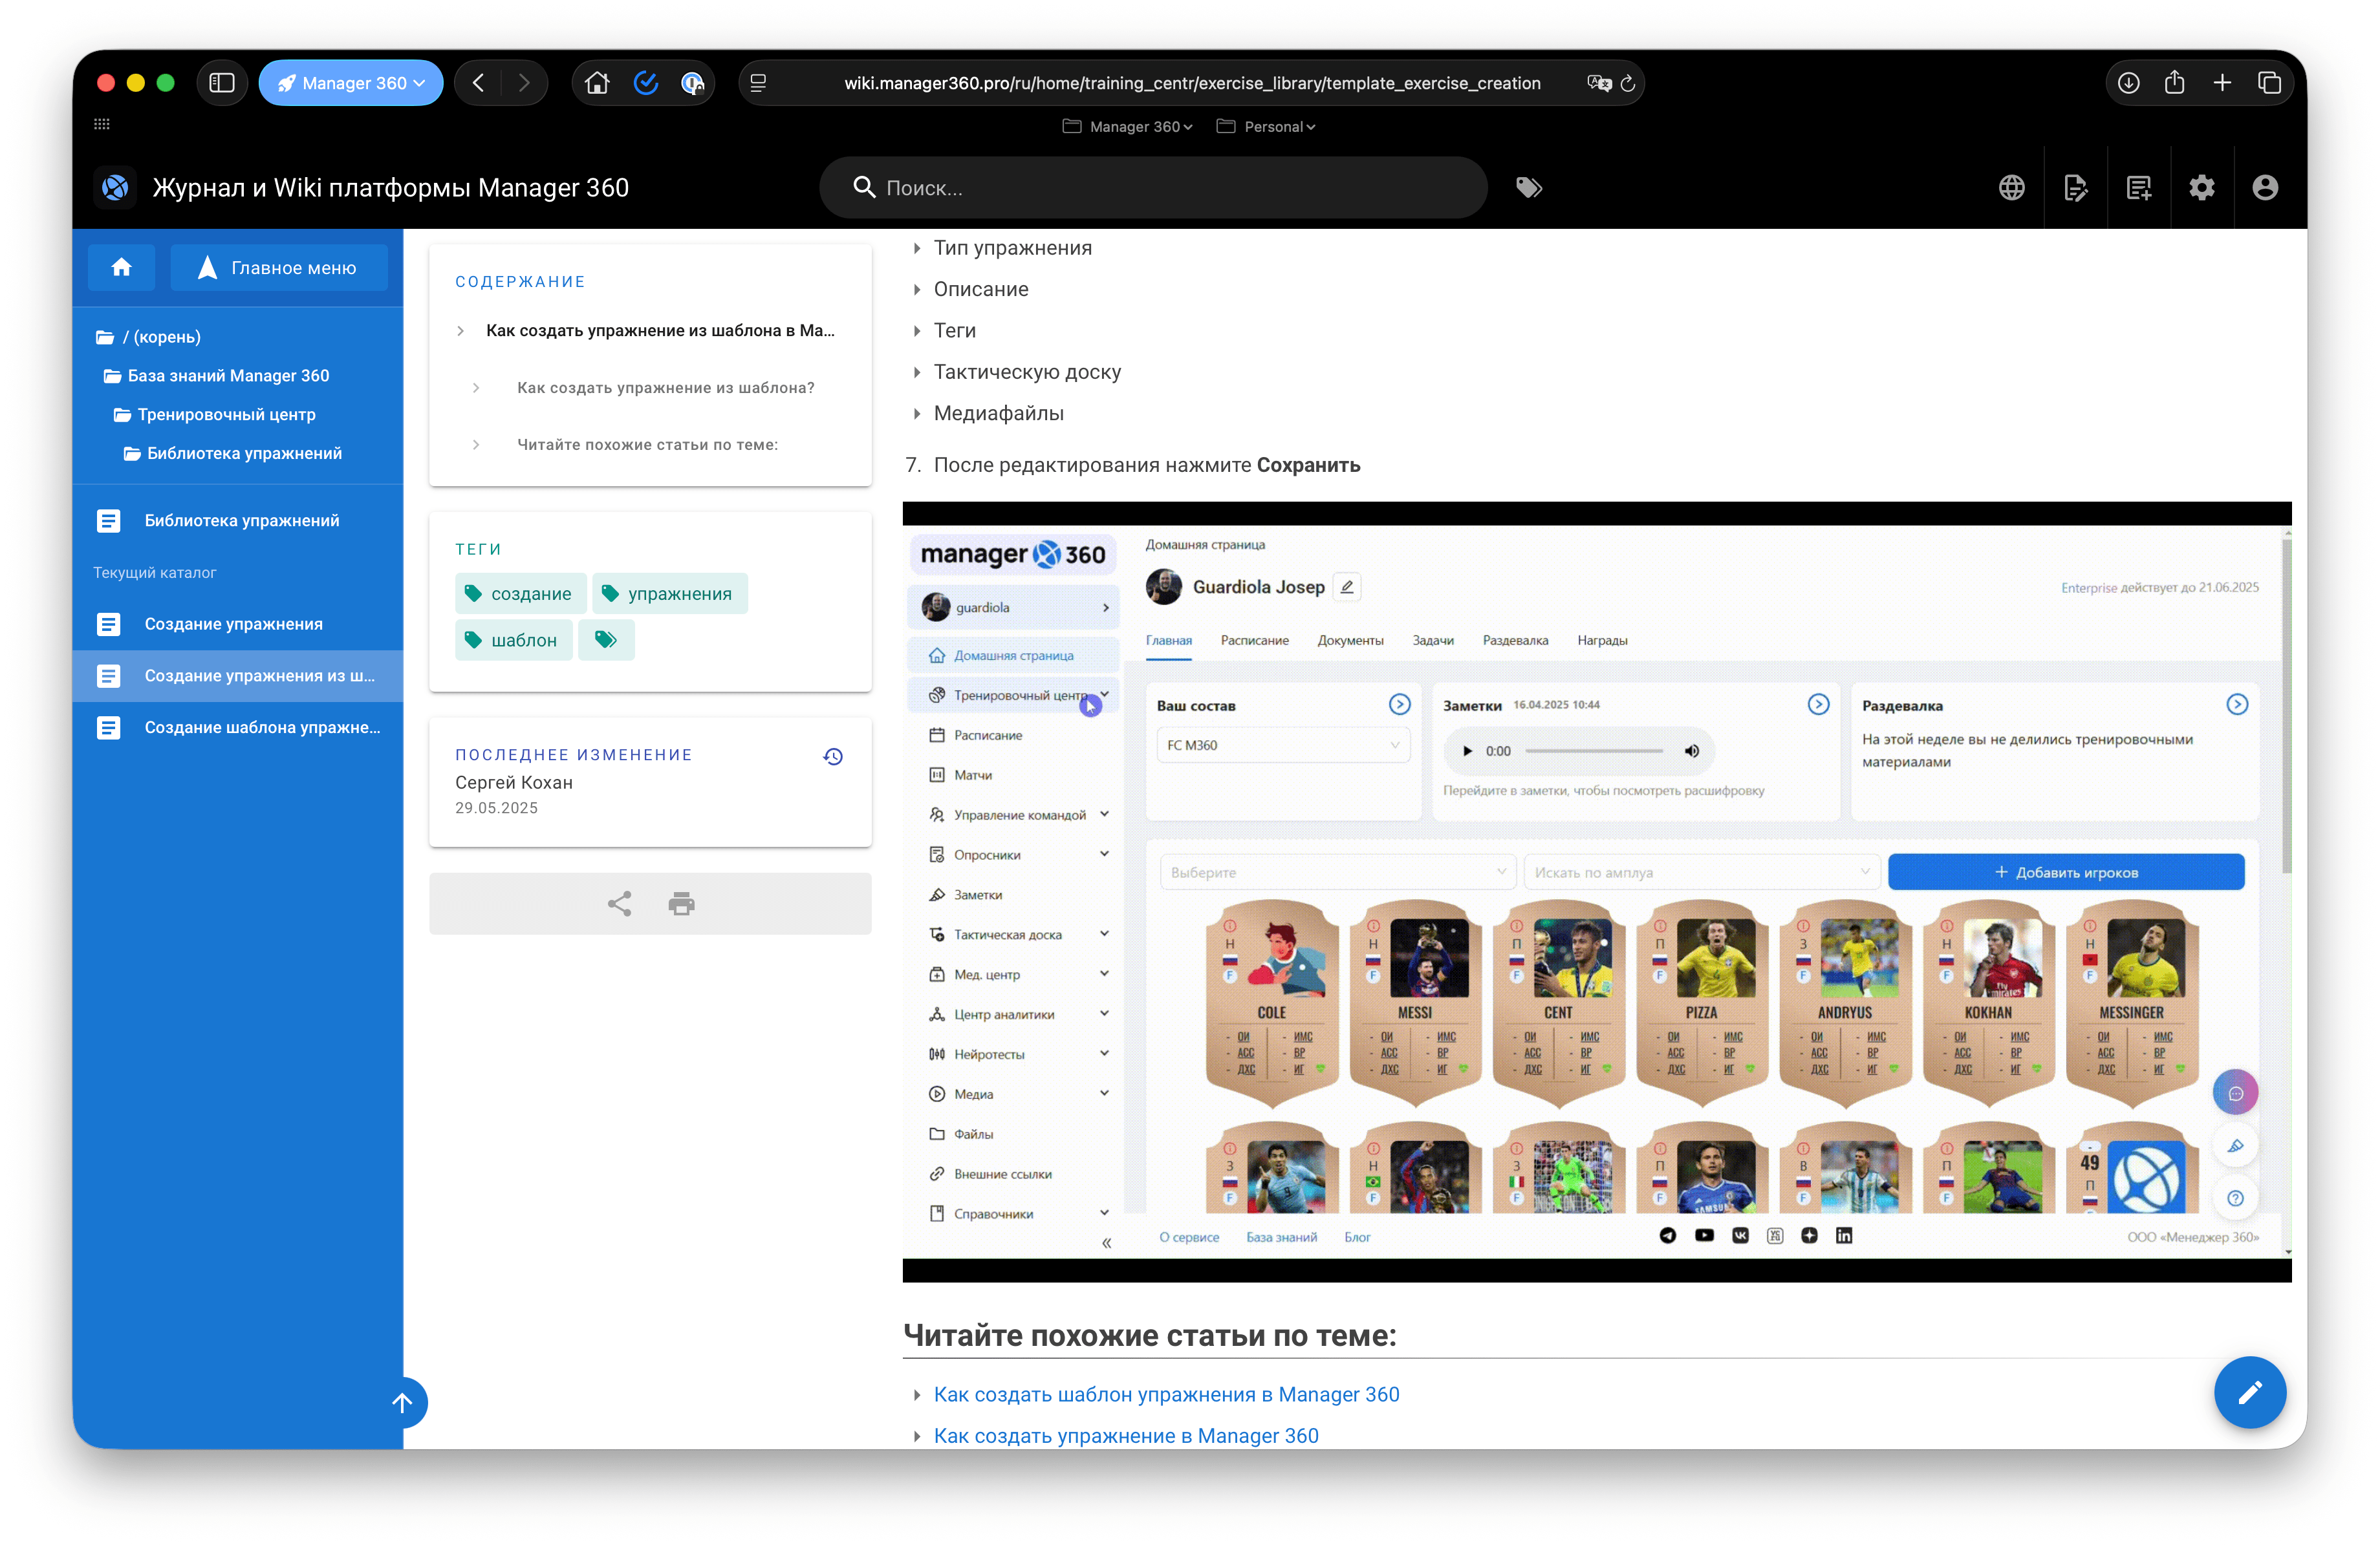Click the Описание list item

tap(981, 290)
